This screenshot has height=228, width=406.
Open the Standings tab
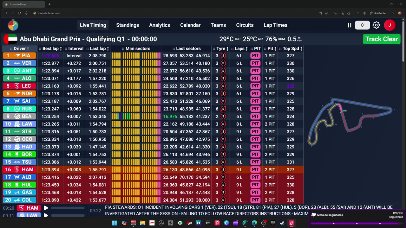128,25
